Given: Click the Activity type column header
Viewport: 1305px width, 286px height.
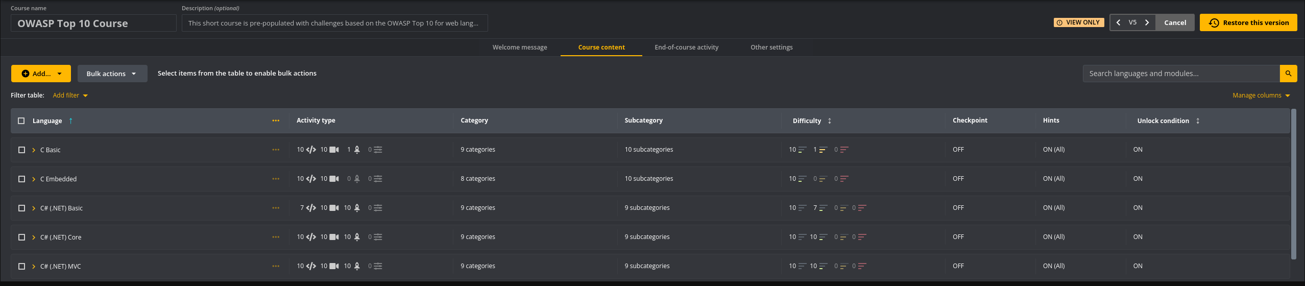Looking at the screenshot, I should coord(316,121).
